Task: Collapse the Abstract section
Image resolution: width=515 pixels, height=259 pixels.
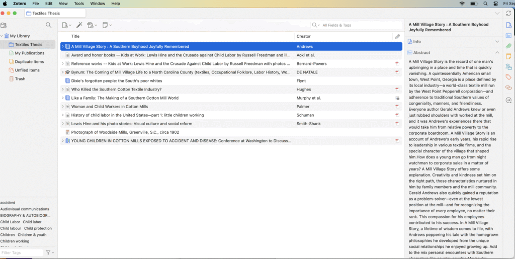Action: pos(497,52)
